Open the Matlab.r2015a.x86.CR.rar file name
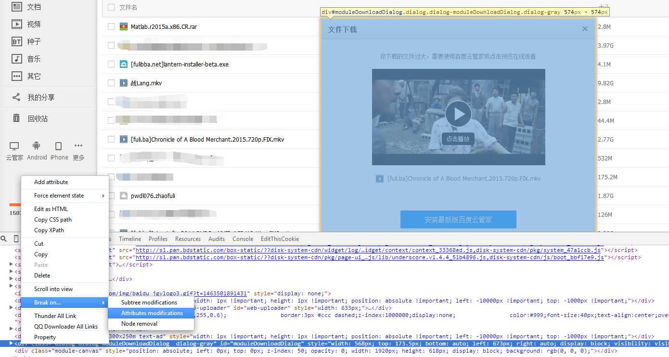Screen dimensions: 669x357 coord(164,26)
